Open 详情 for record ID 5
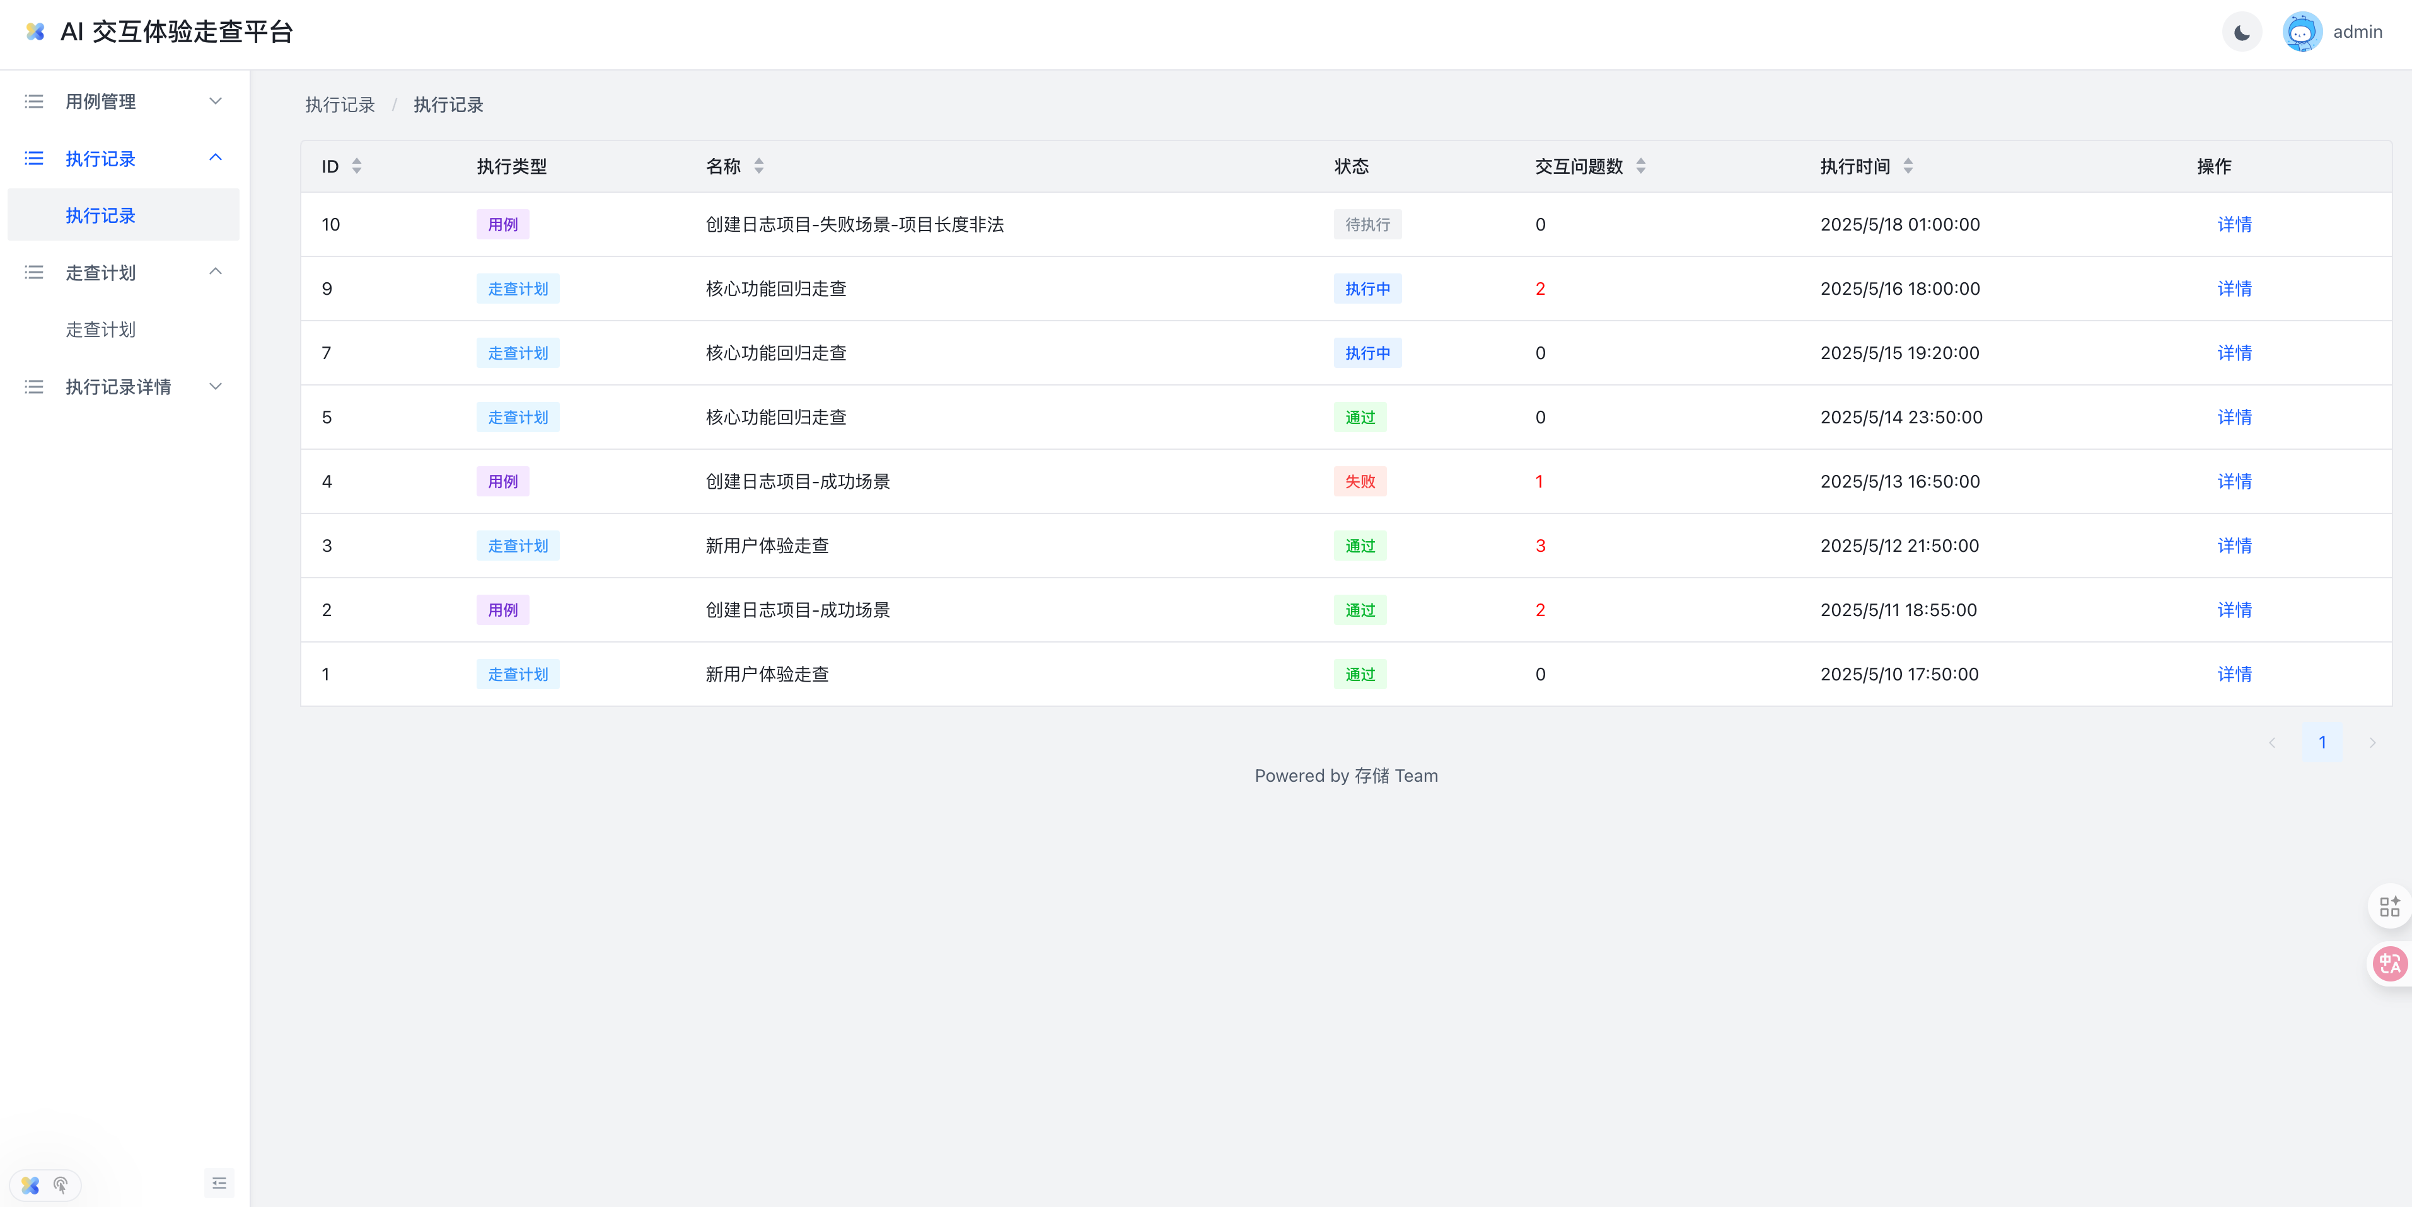This screenshot has height=1207, width=2412. click(2234, 417)
